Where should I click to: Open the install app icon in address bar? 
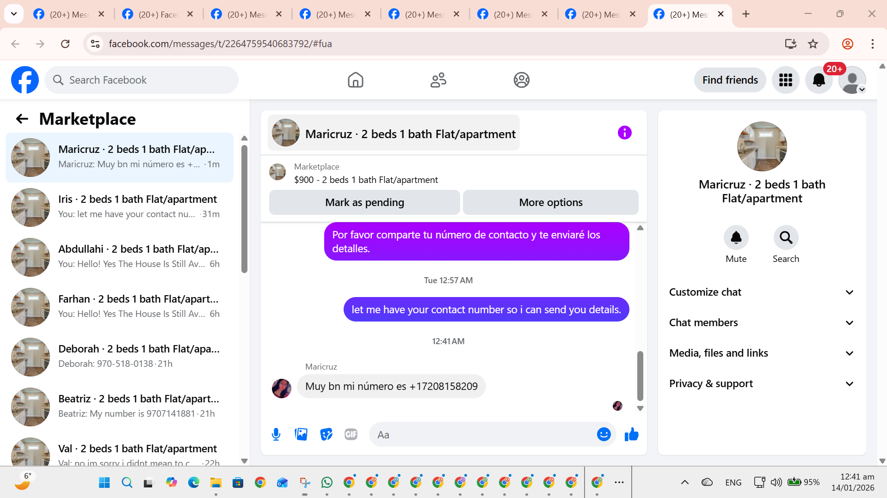[x=790, y=44]
